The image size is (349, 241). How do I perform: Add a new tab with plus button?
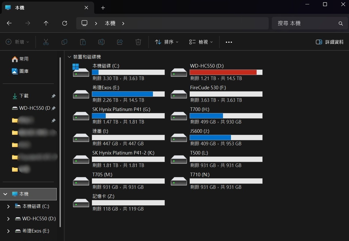103,8
